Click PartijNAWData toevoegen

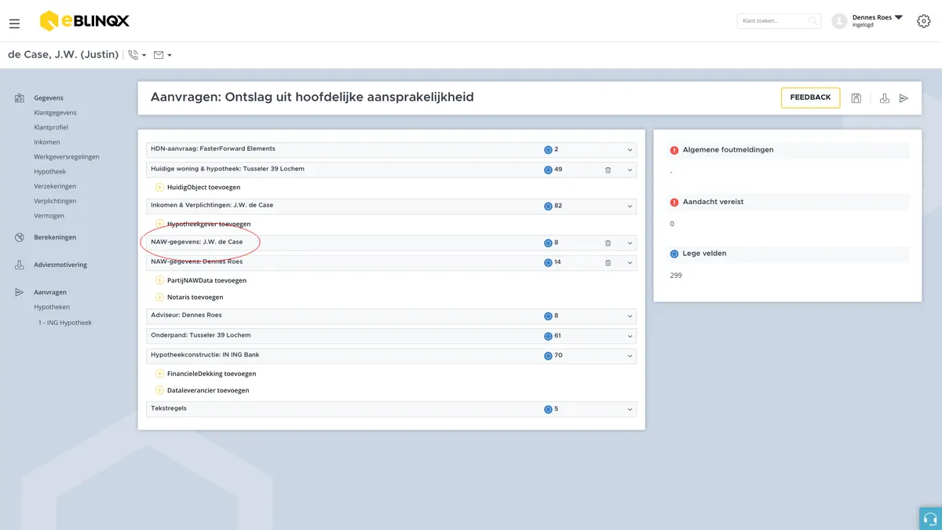206,280
